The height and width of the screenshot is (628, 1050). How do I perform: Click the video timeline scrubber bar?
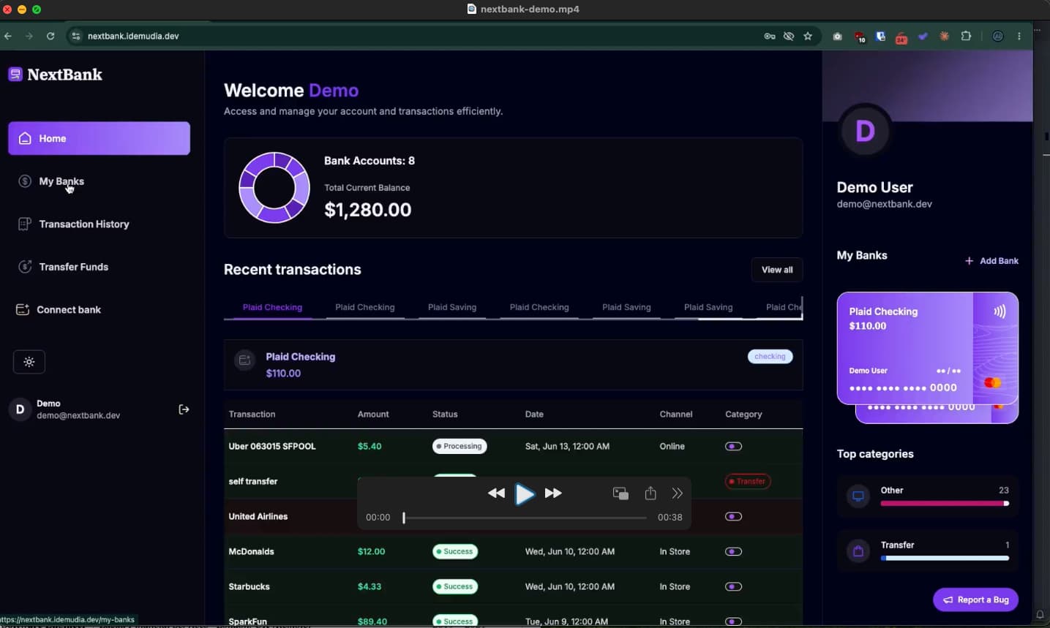(525, 518)
